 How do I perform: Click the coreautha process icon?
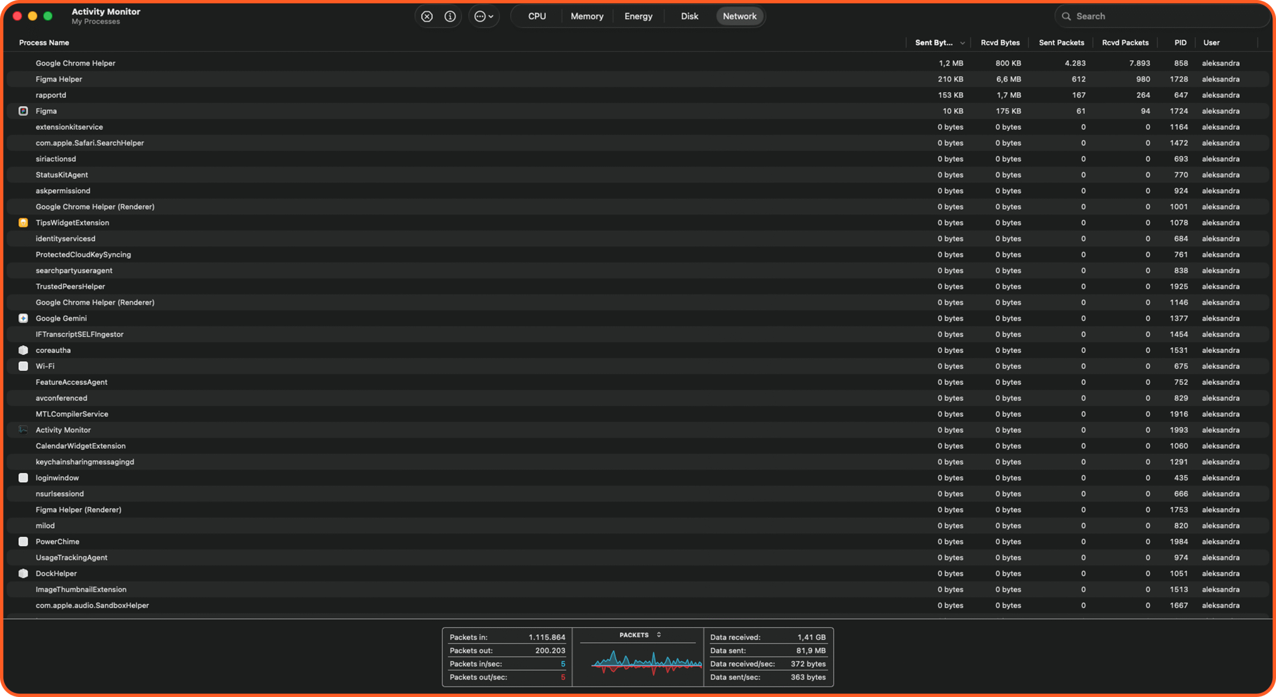(23, 350)
